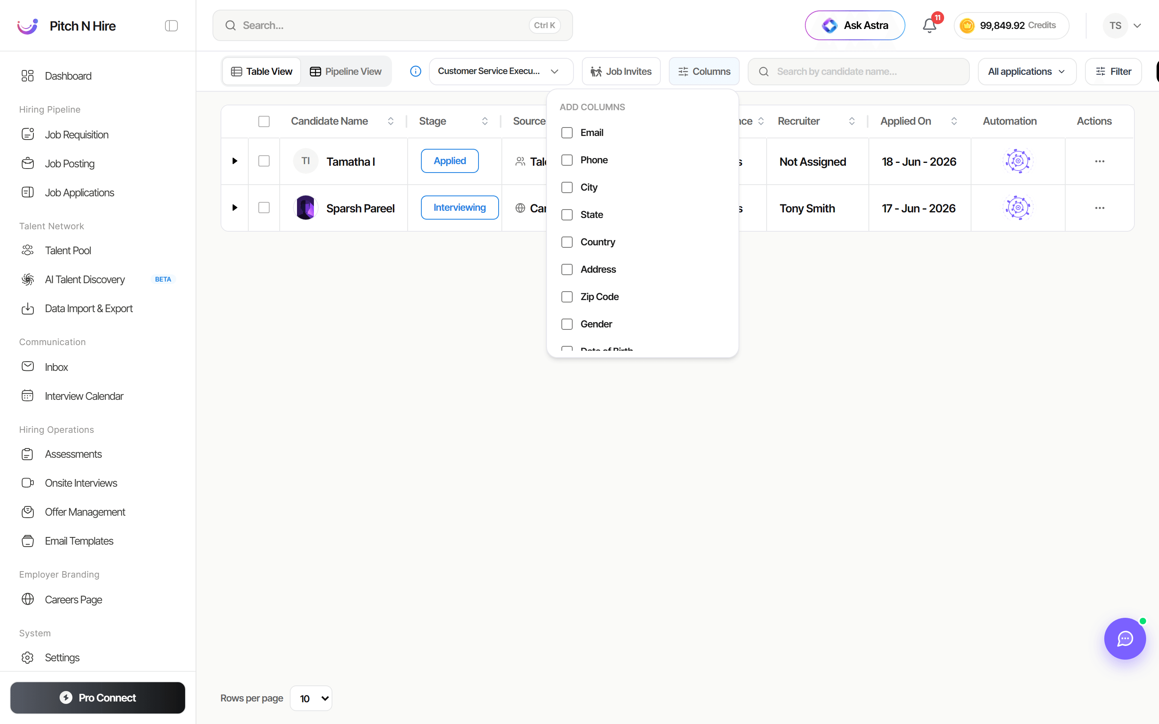
Task: Open the TS user profile menu
Action: 1122,25
